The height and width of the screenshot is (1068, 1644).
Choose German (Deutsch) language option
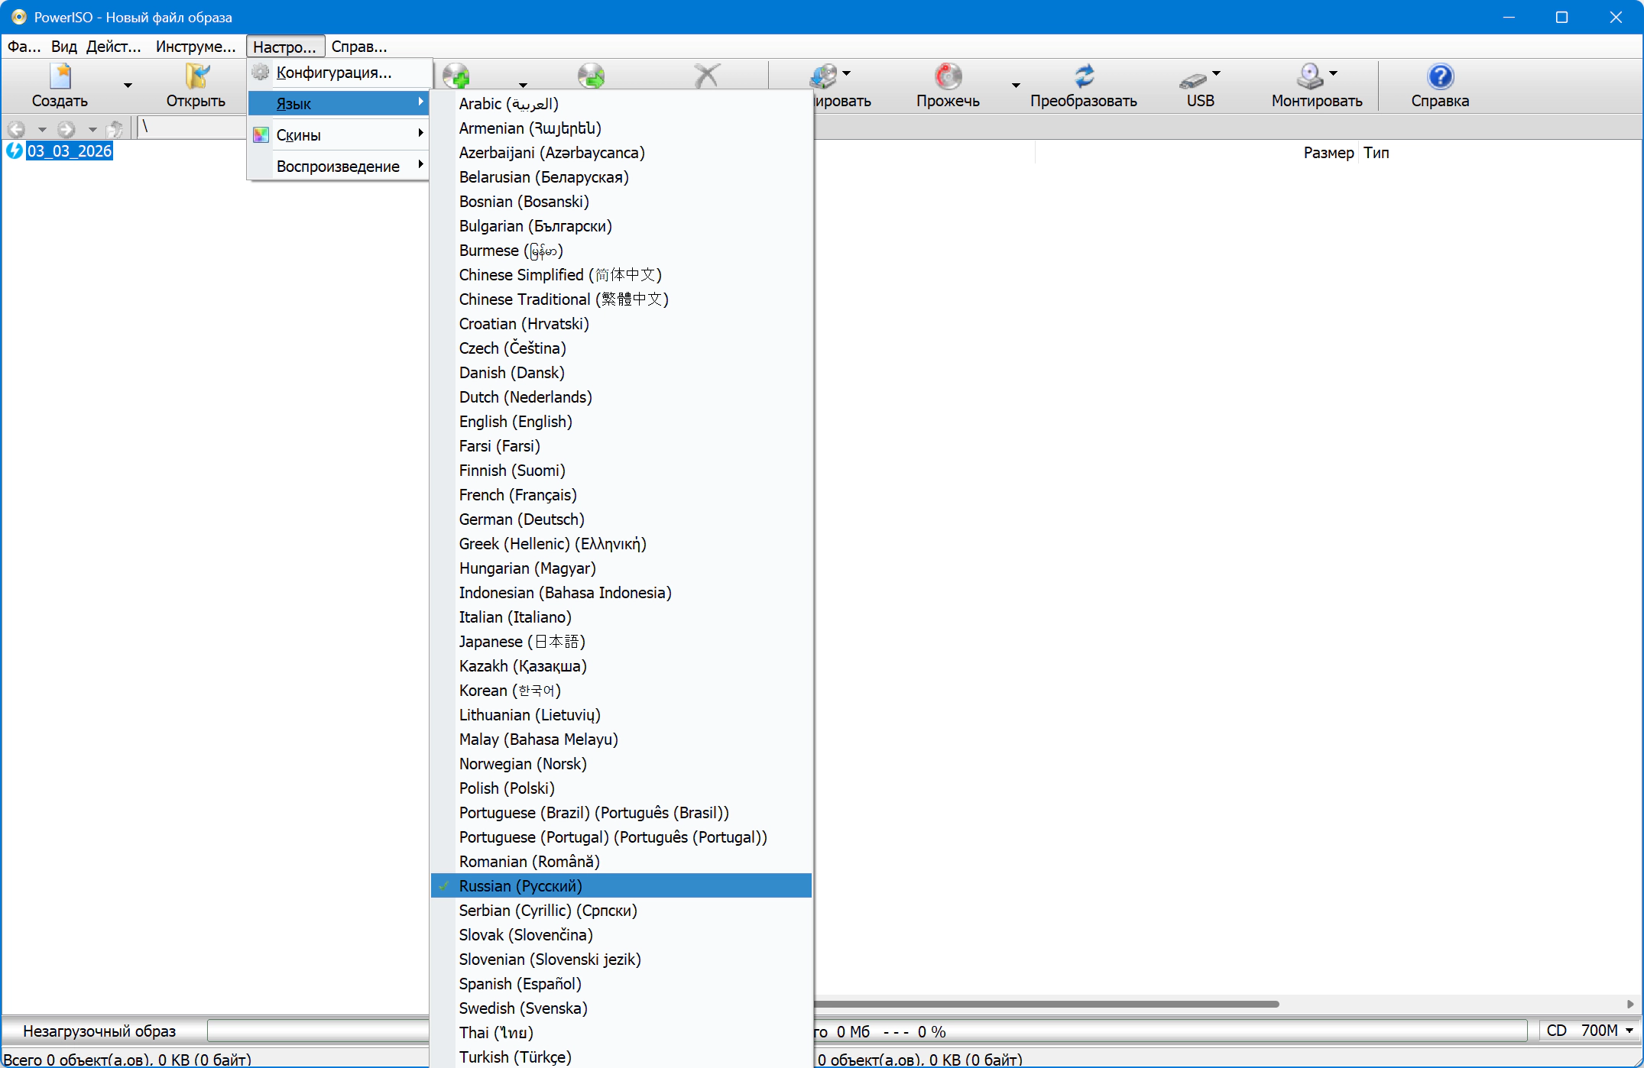[x=521, y=519]
